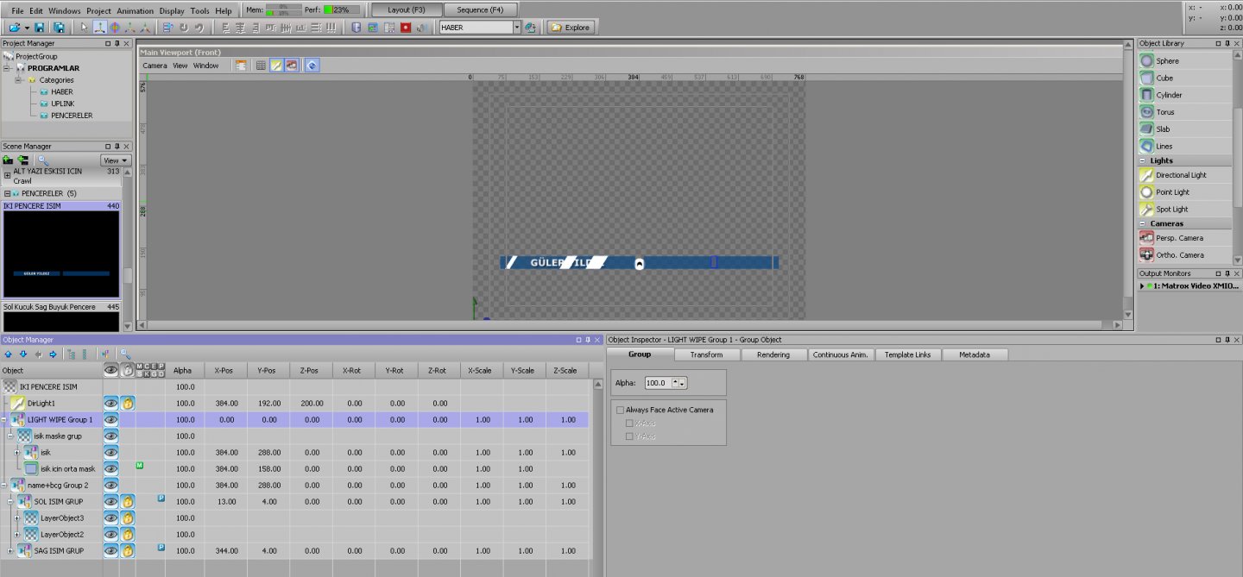The width and height of the screenshot is (1243, 577).
Task: Select the arrow pointer tool
Action: 84,28
